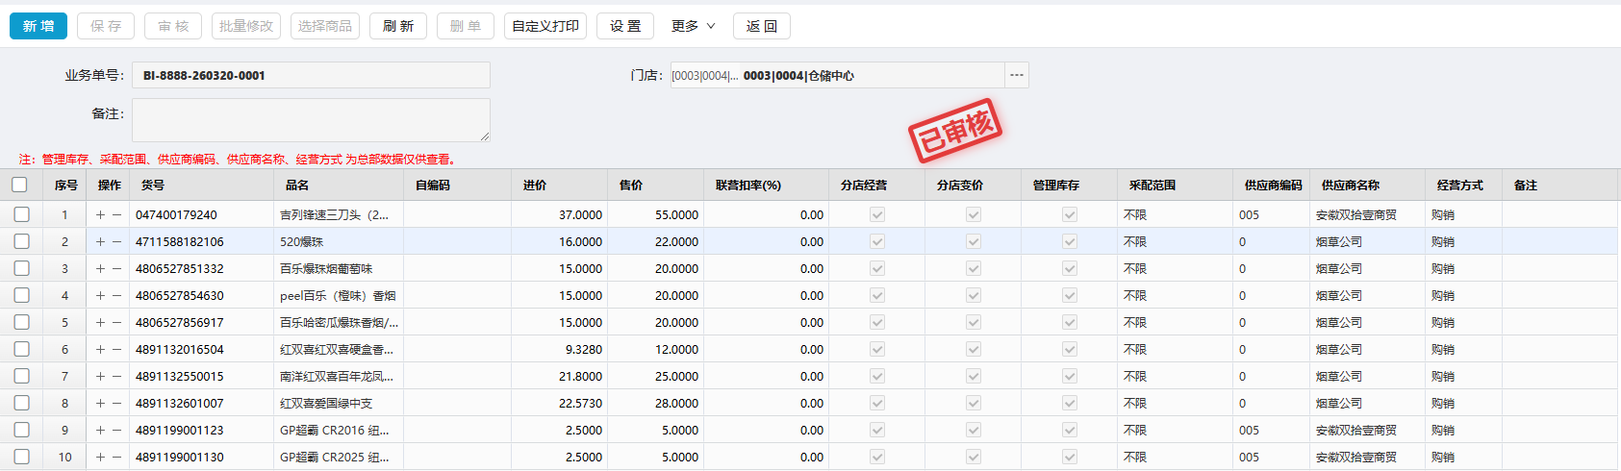
Task: Open store picker with ellipsis button
Action: [1017, 75]
